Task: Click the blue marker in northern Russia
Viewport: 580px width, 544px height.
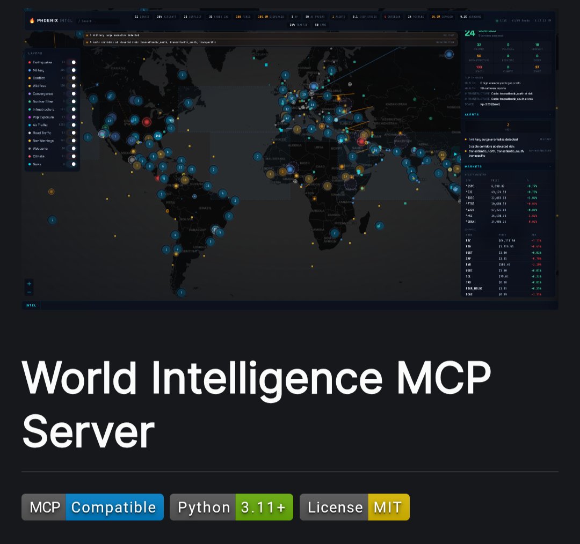Action: (449, 54)
